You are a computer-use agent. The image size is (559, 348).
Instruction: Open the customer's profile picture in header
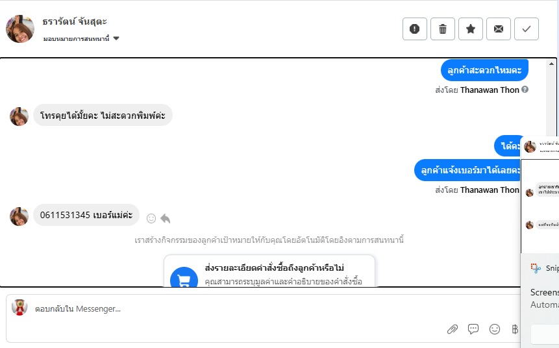click(20, 29)
